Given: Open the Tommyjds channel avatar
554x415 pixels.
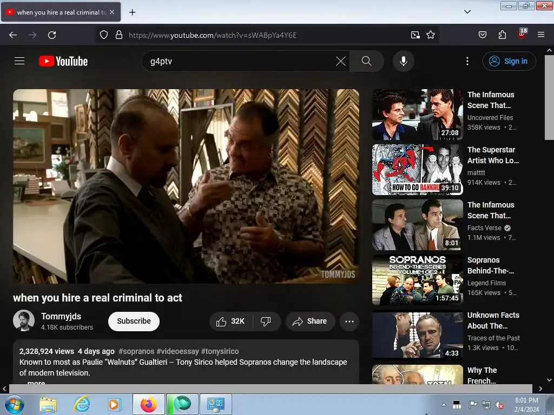Looking at the screenshot, I should tap(24, 320).
